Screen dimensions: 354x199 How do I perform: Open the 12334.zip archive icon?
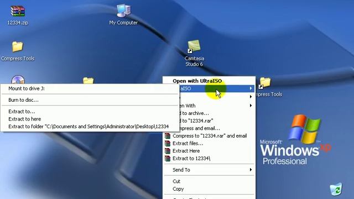coord(18,11)
